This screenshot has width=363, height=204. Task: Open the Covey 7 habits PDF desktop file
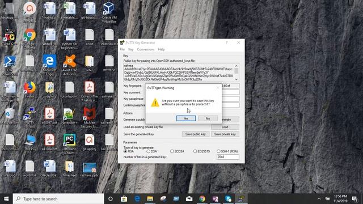tap(90, 92)
